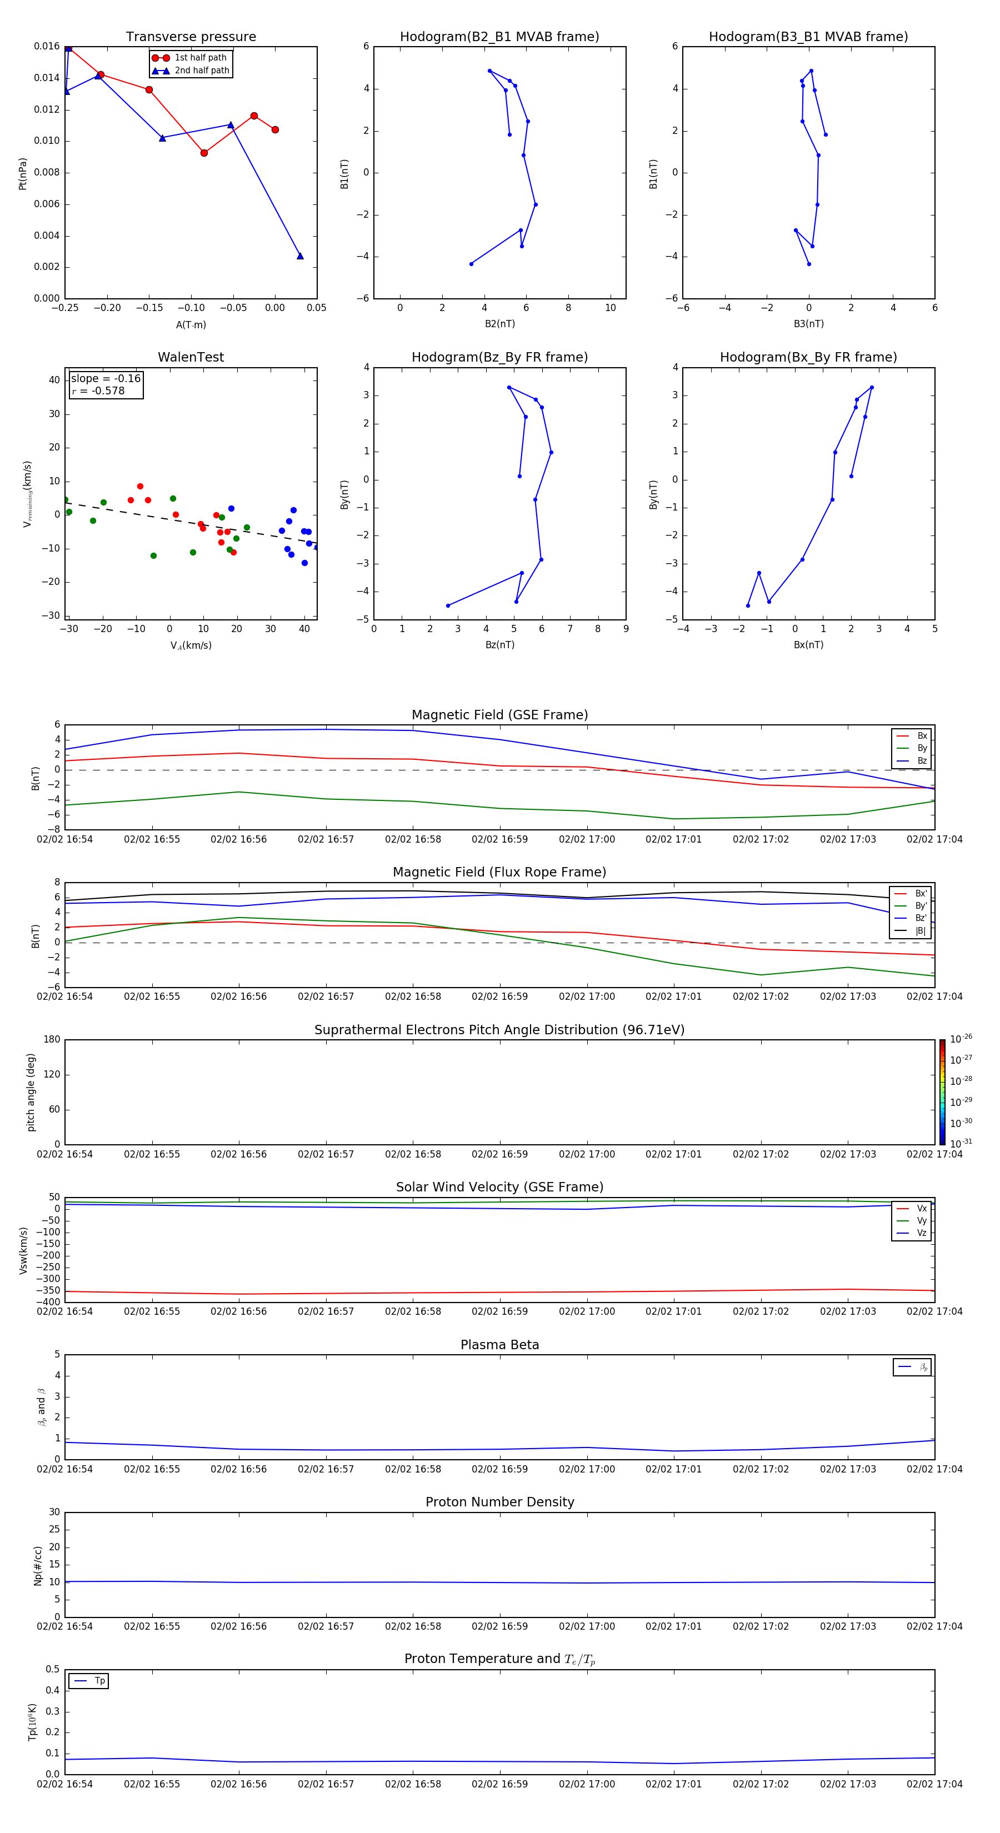Click the 'Plasma Beta' plot title
Image resolution: width=1000 pixels, height=1833 pixels.
(x=499, y=1345)
